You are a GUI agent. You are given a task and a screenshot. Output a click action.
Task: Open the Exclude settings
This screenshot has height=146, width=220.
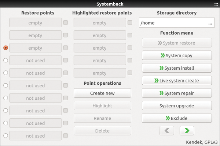coord(177,118)
